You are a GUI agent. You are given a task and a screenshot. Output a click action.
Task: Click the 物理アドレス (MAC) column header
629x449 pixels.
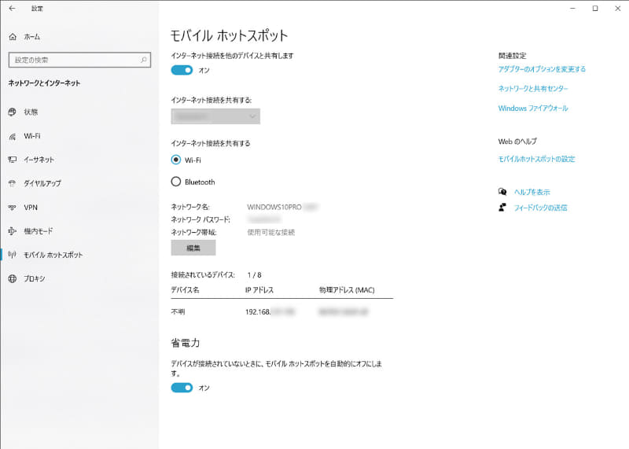[x=347, y=290]
